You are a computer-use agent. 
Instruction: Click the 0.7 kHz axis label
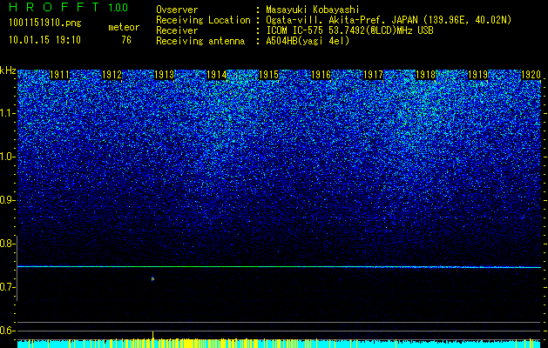[8, 287]
